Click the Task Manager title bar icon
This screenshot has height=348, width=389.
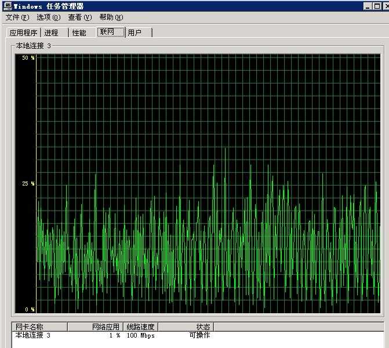pyautogui.click(x=8, y=6)
